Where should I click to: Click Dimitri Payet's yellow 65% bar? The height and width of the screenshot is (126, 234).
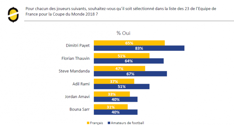129,43
